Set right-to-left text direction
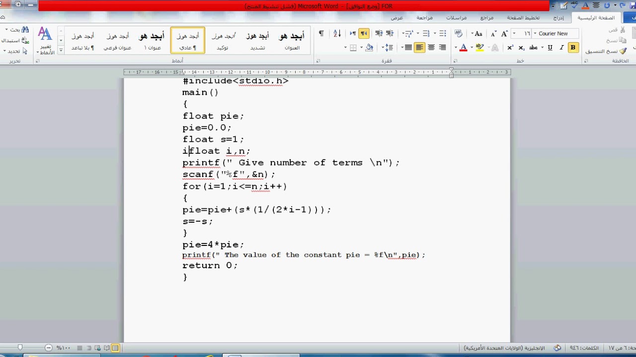This screenshot has width=636, height=357. click(x=364, y=34)
